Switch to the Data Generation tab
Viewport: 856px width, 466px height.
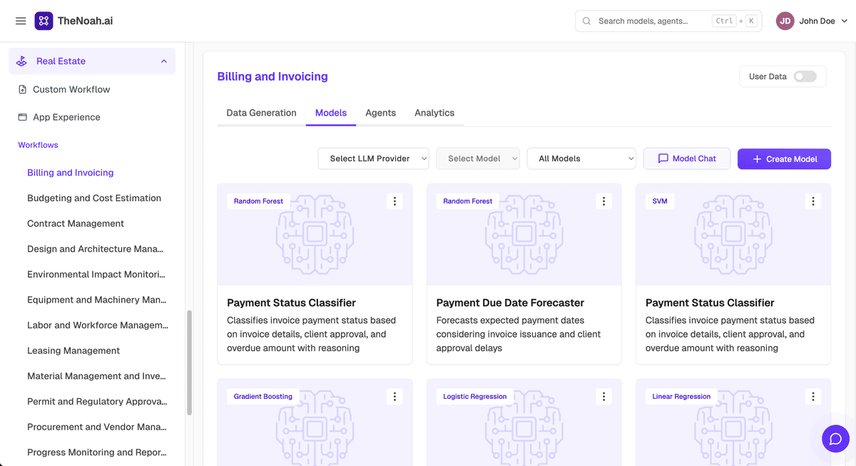261,113
